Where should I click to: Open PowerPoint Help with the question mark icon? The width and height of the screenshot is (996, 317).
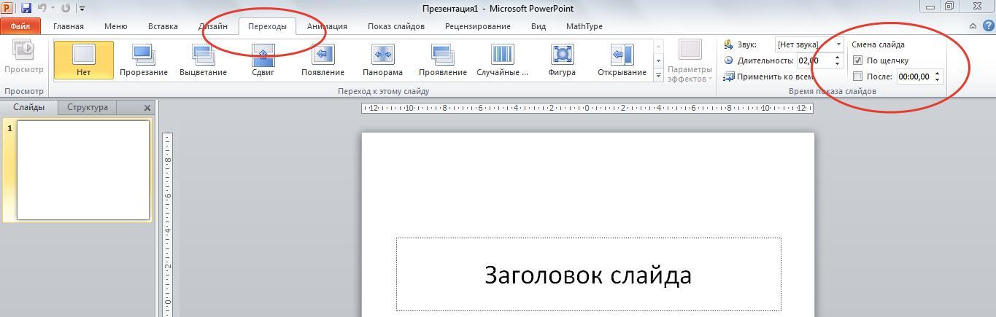pos(987,26)
